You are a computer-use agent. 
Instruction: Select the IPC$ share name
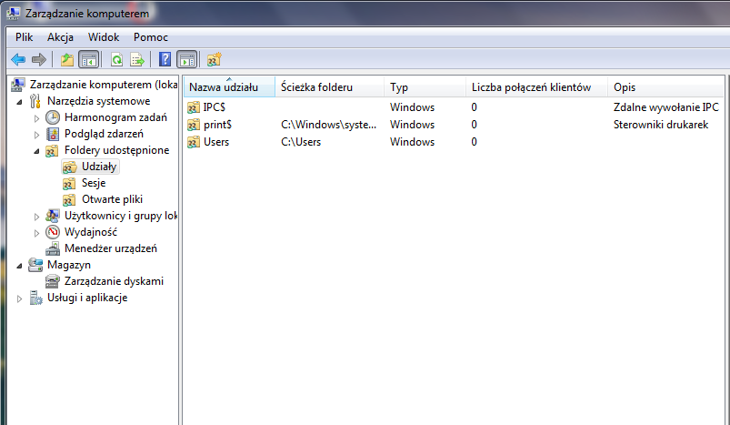(x=215, y=107)
